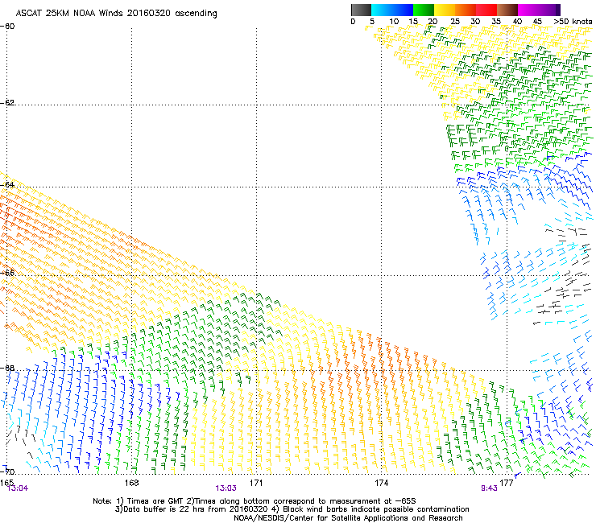
Task: Click the '165' longitude label
Action: 6,482
